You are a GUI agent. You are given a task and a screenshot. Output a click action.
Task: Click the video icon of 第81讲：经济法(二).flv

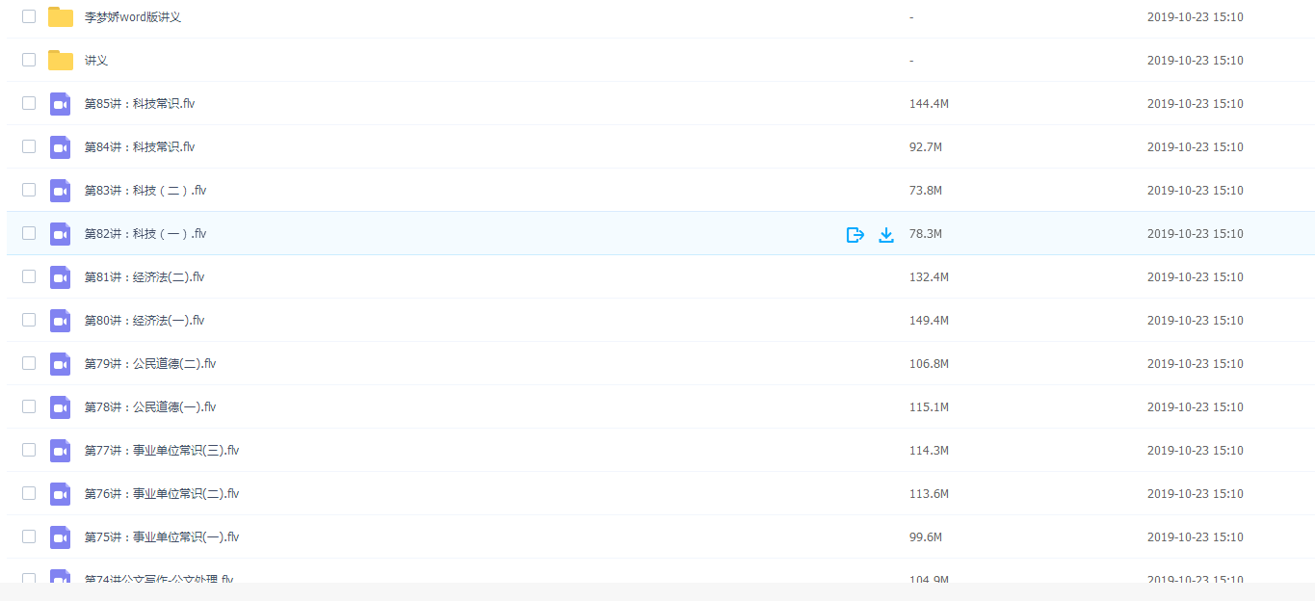pyautogui.click(x=61, y=276)
